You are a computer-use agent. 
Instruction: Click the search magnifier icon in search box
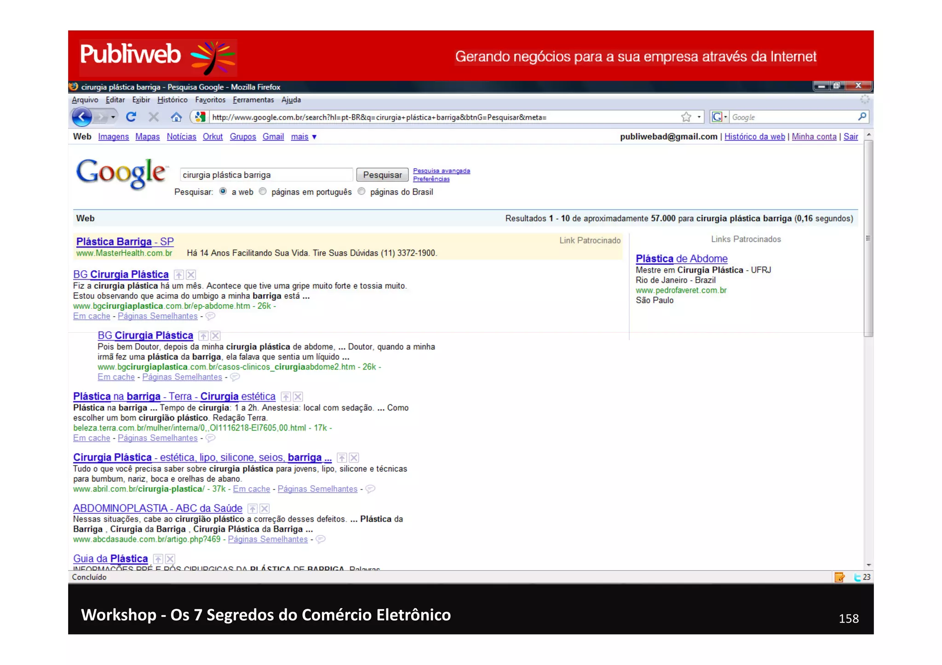[862, 117]
